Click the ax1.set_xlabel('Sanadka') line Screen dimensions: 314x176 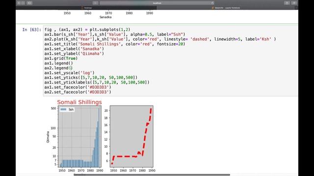click(74, 49)
